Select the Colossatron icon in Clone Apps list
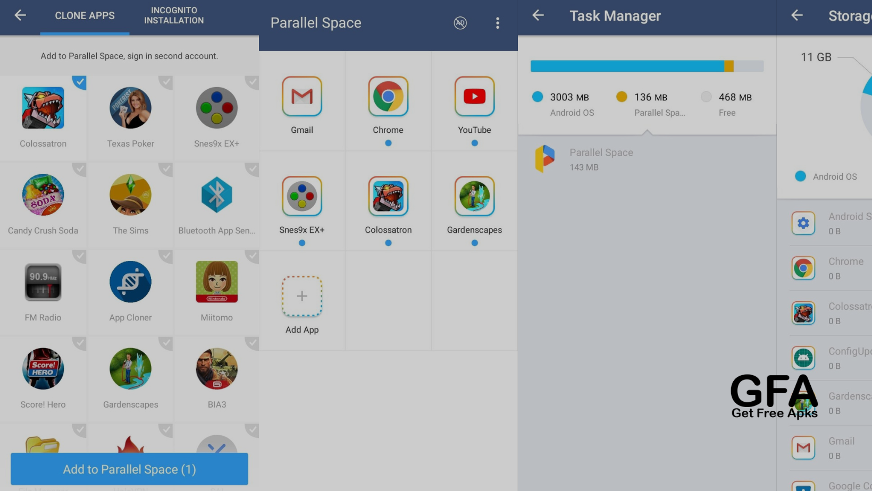Image resolution: width=872 pixels, height=491 pixels. click(x=43, y=108)
